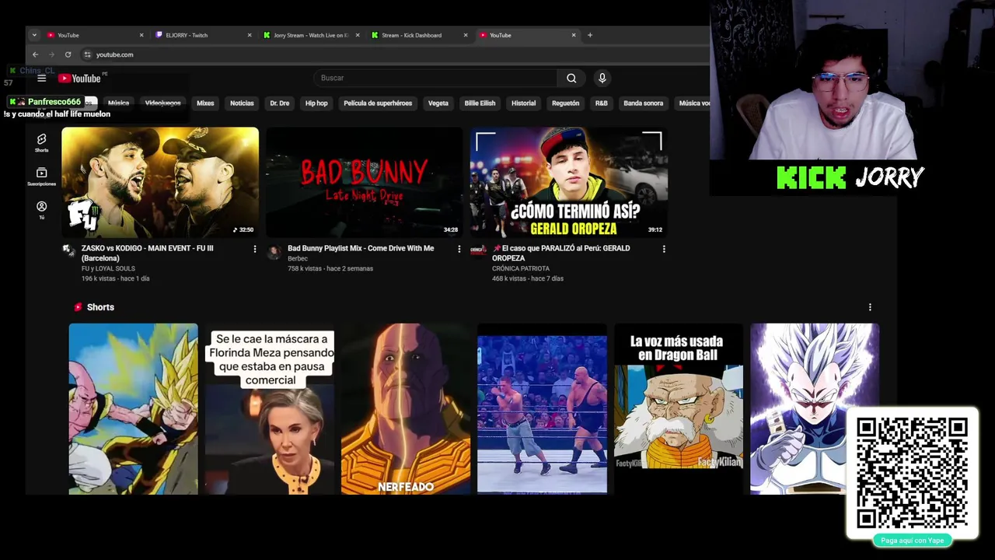This screenshot has width=995, height=560.
Task: Open the Goku versus Buu Short thumbnail
Action: (x=133, y=409)
